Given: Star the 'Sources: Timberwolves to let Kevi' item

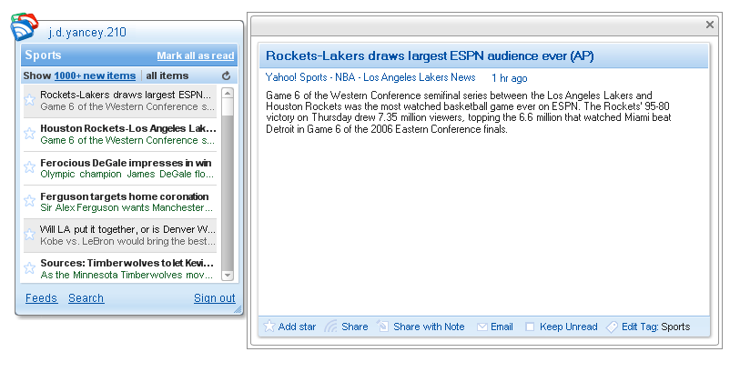Looking at the screenshot, I should point(29,267).
